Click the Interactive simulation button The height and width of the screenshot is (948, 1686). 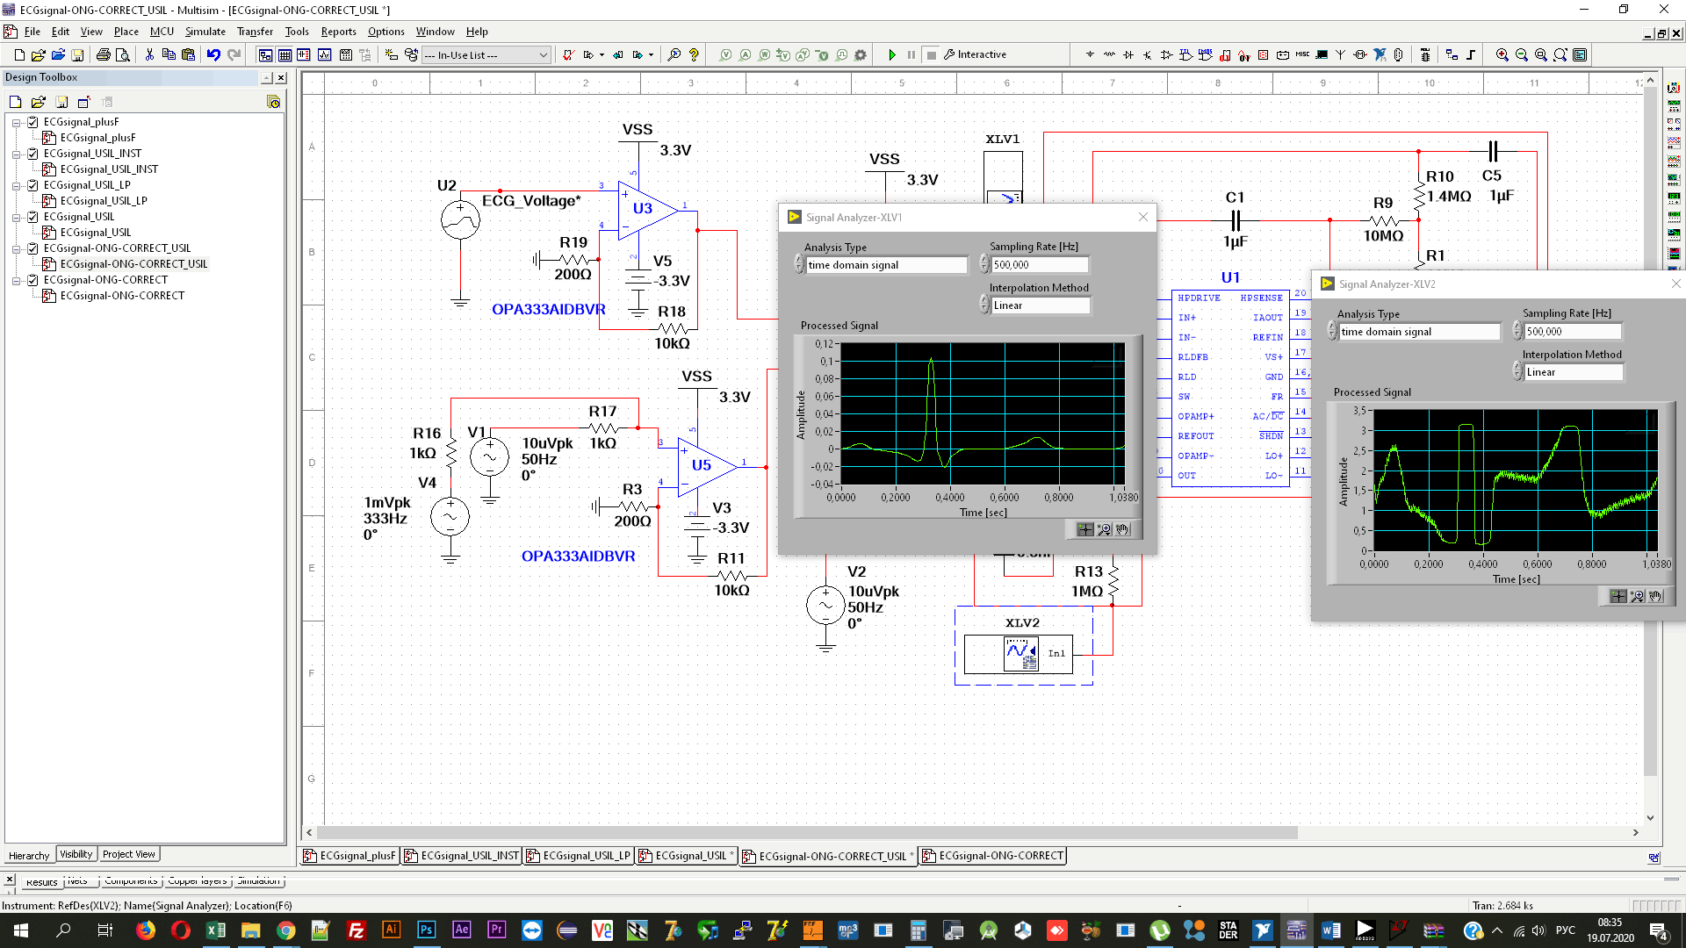tap(975, 54)
